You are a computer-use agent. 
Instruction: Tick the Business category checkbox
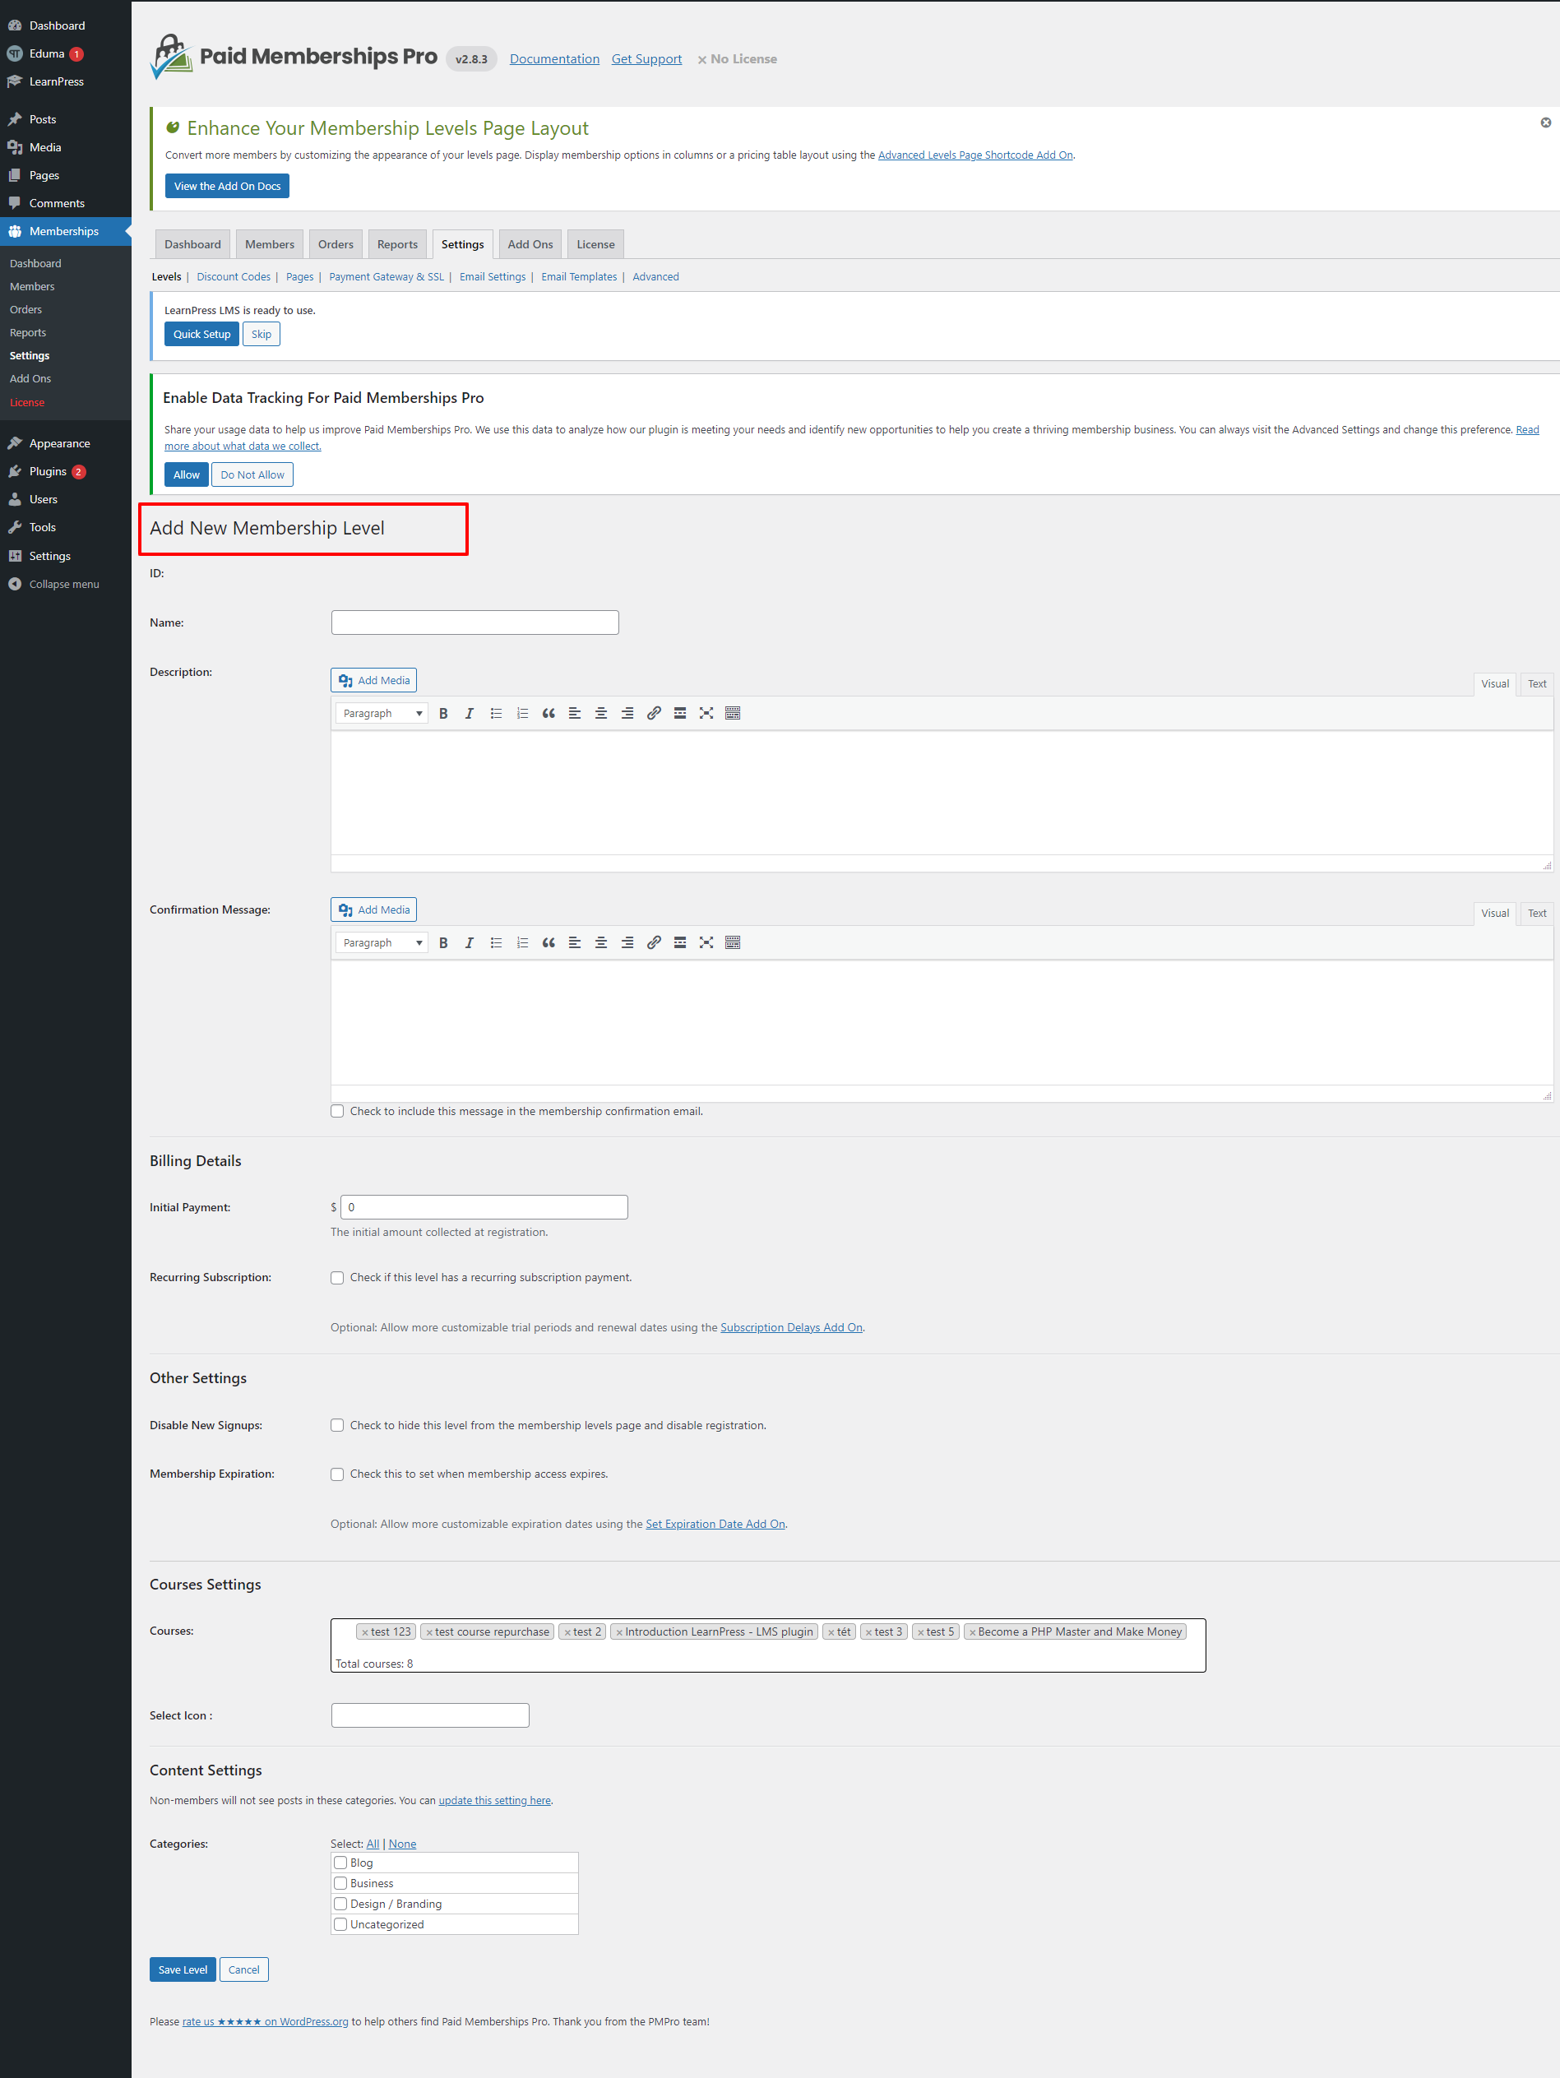pyautogui.click(x=341, y=1884)
